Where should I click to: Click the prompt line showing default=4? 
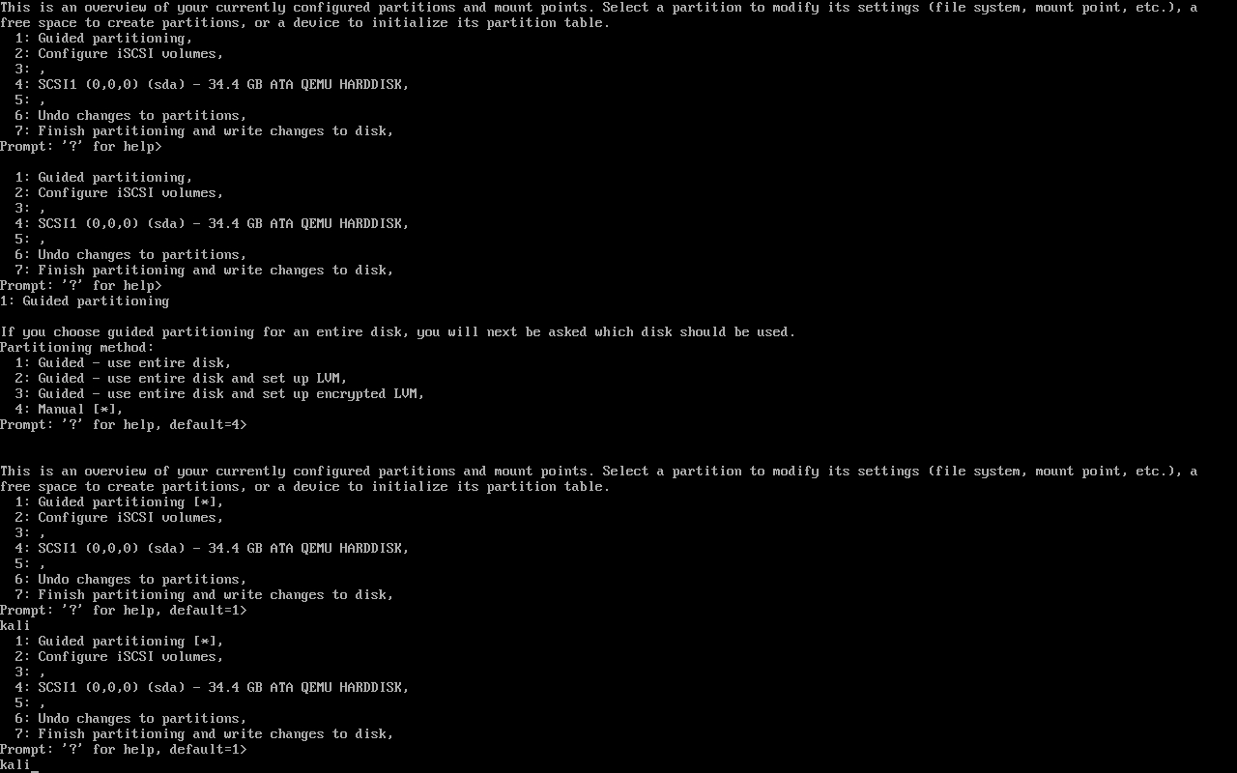[124, 424]
